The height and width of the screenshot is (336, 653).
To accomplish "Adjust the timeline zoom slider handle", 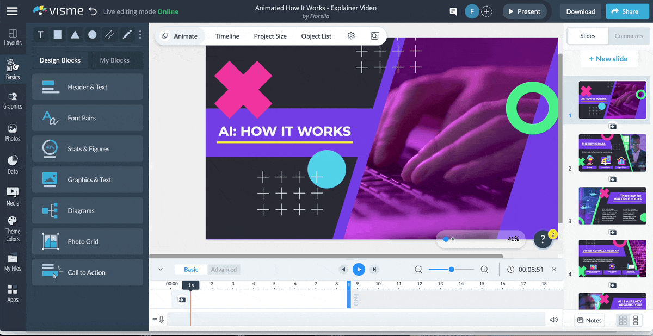I will tap(451, 270).
